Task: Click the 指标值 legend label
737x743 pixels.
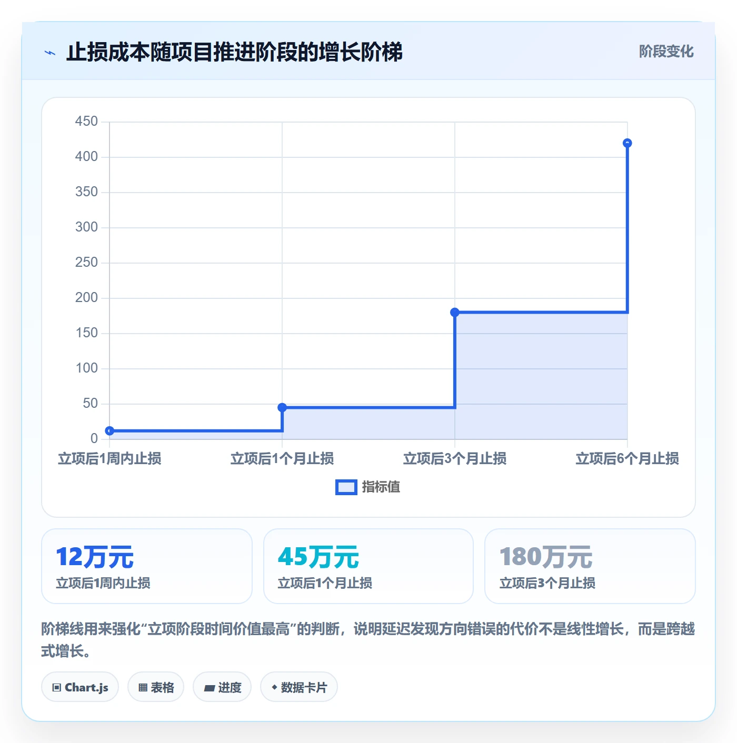Action: [x=381, y=487]
